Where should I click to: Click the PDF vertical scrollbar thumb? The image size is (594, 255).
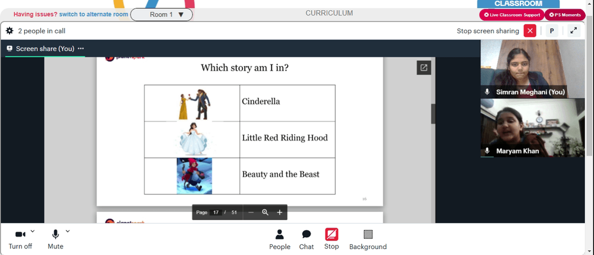(x=433, y=114)
